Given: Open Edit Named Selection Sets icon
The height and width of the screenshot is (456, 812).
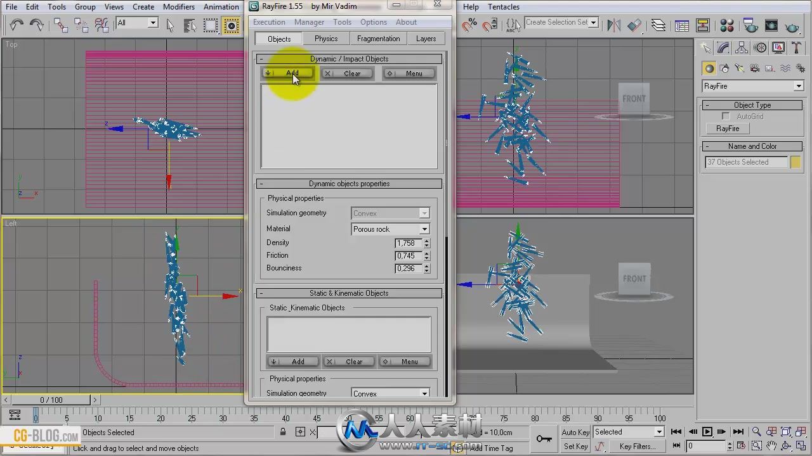Looking at the screenshot, I should [513, 25].
